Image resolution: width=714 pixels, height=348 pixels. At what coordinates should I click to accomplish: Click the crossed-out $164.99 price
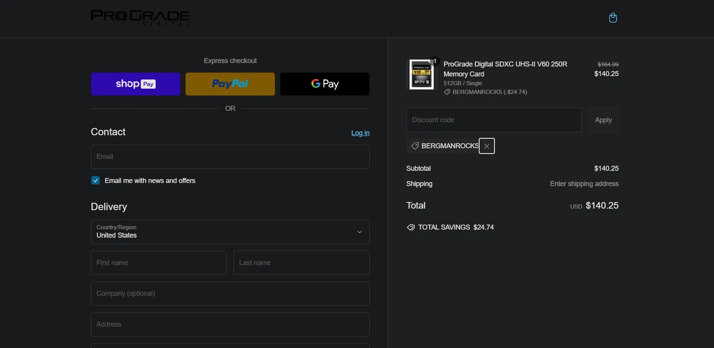(x=608, y=64)
